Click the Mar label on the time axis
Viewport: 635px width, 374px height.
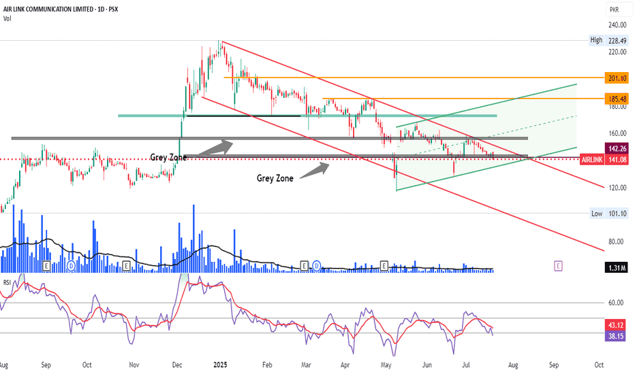coord(306,364)
